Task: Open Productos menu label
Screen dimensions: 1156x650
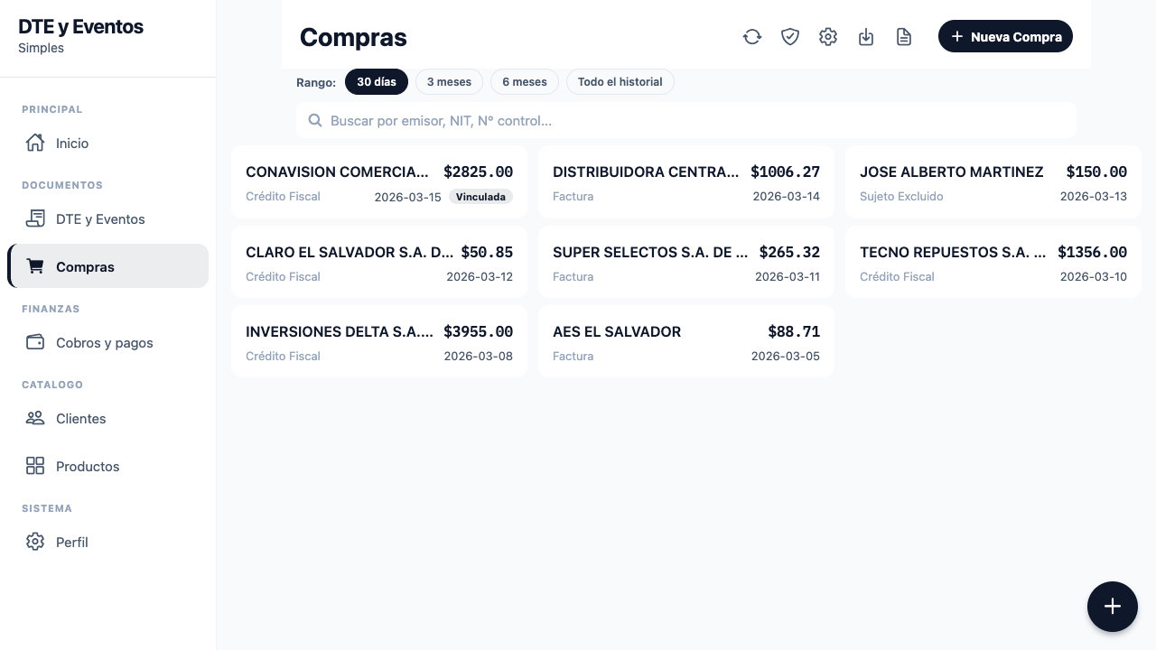Action: click(x=88, y=467)
